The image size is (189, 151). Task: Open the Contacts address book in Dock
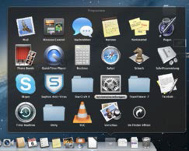(x=21, y=142)
